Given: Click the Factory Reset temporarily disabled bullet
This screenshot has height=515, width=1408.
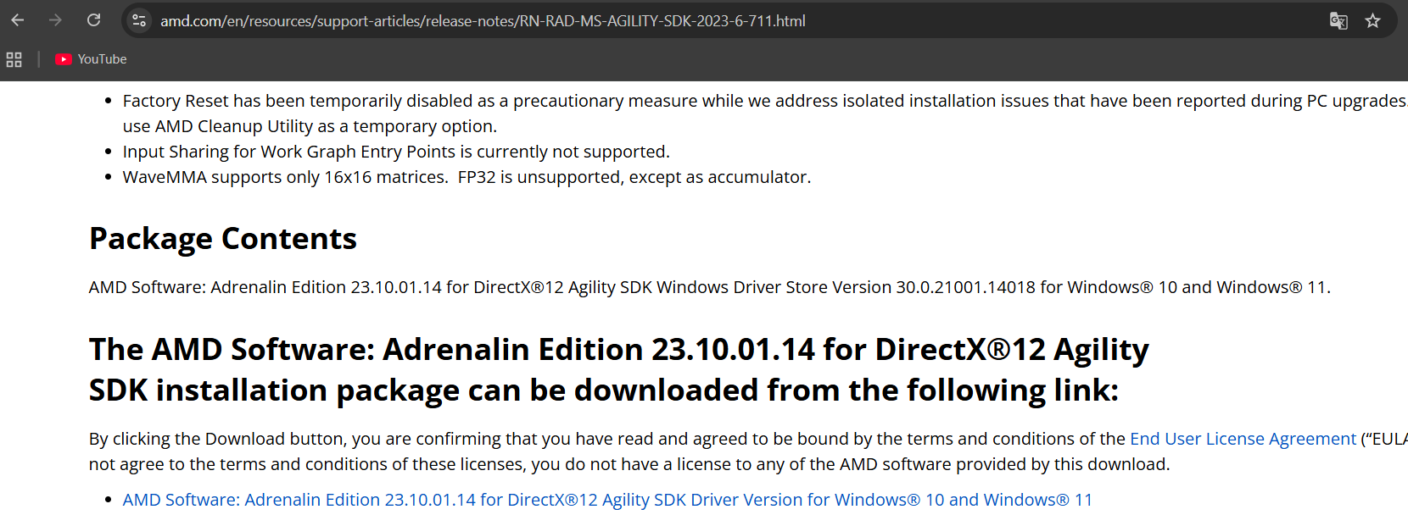Looking at the screenshot, I should (x=763, y=101).
